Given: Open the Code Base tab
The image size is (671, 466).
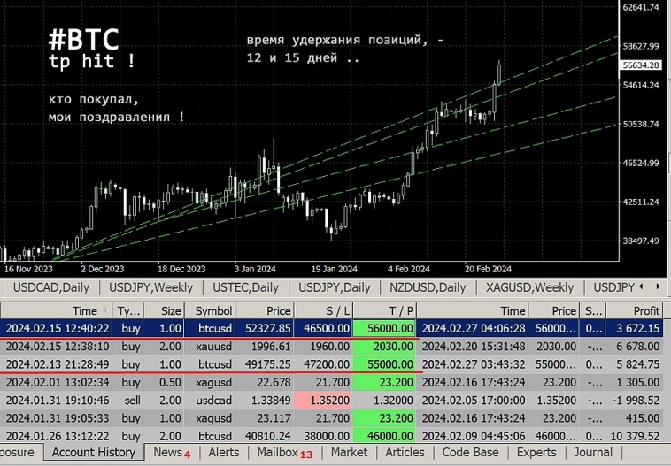Looking at the screenshot, I should pos(470,452).
